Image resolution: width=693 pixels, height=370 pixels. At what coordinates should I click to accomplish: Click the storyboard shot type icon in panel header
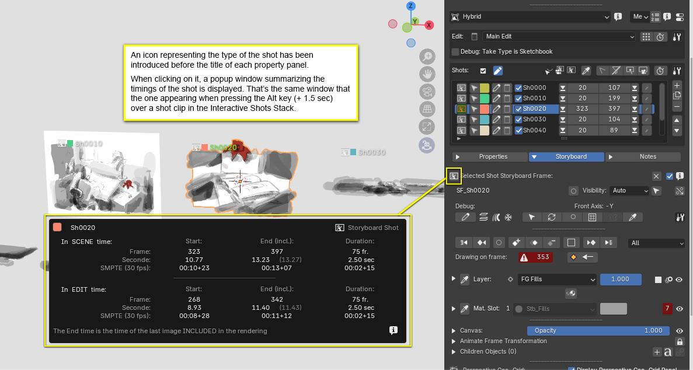pos(454,176)
